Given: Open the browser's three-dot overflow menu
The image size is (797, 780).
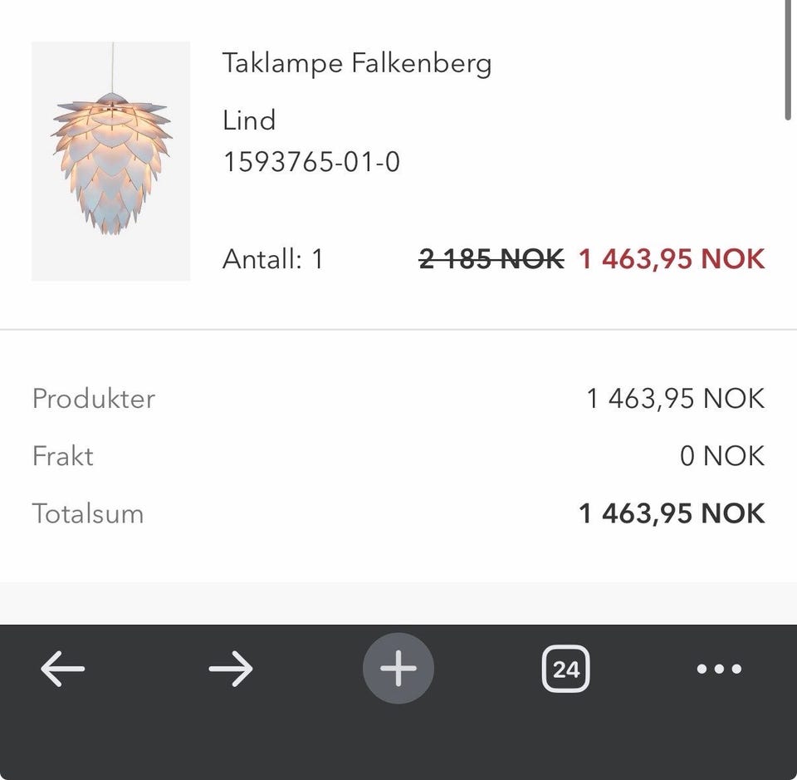Looking at the screenshot, I should (x=719, y=668).
